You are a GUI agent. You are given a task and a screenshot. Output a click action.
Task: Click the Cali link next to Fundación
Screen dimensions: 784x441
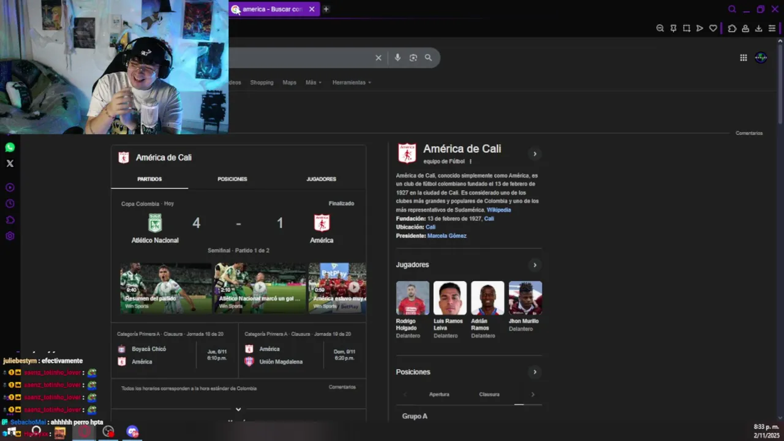tap(489, 219)
